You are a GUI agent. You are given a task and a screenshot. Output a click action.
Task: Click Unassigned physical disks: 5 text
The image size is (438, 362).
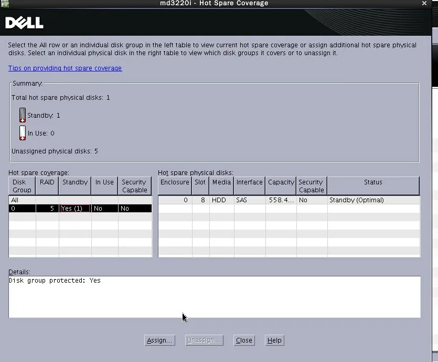coord(55,151)
